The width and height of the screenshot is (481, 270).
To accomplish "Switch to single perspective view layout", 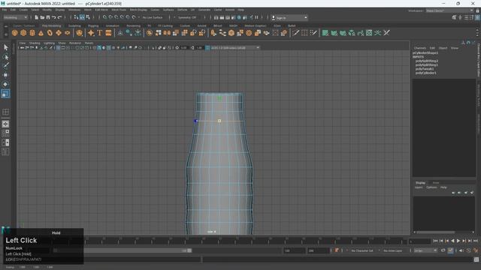I will point(5,124).
